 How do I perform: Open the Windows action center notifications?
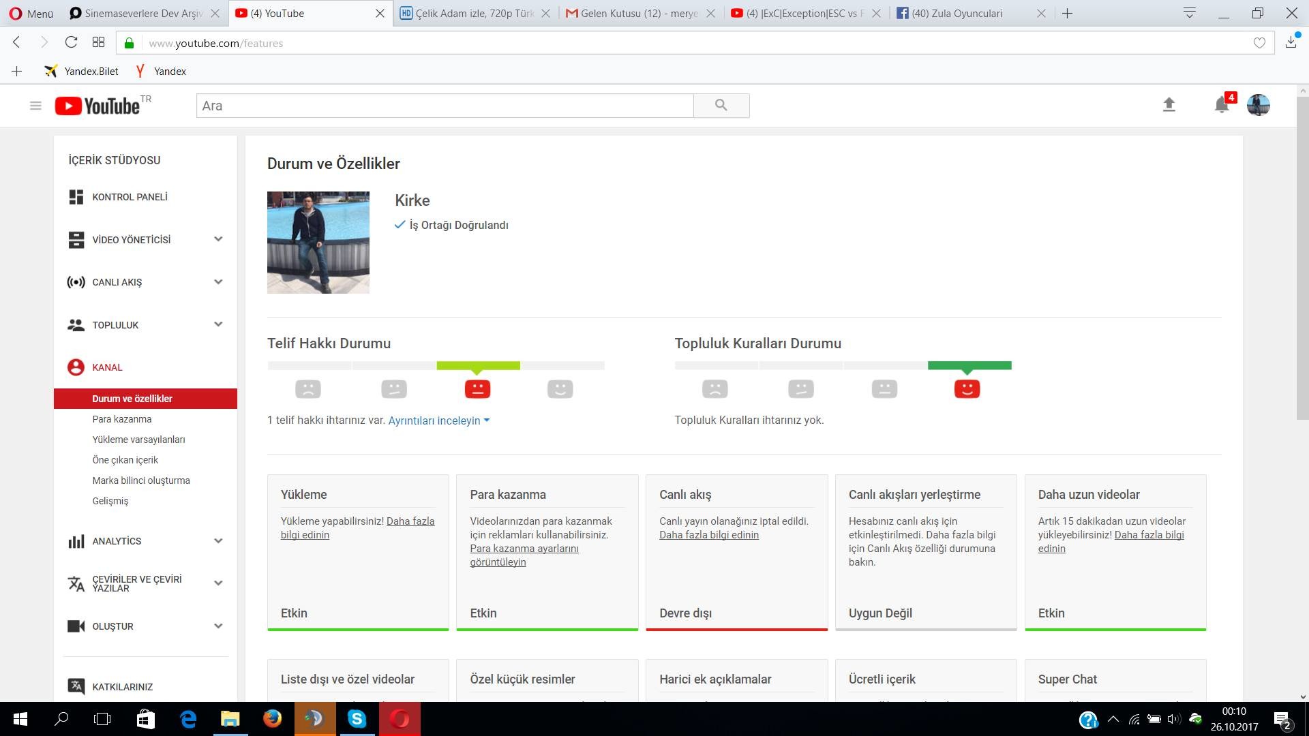pyautogui.click(x=1282, y=719)
